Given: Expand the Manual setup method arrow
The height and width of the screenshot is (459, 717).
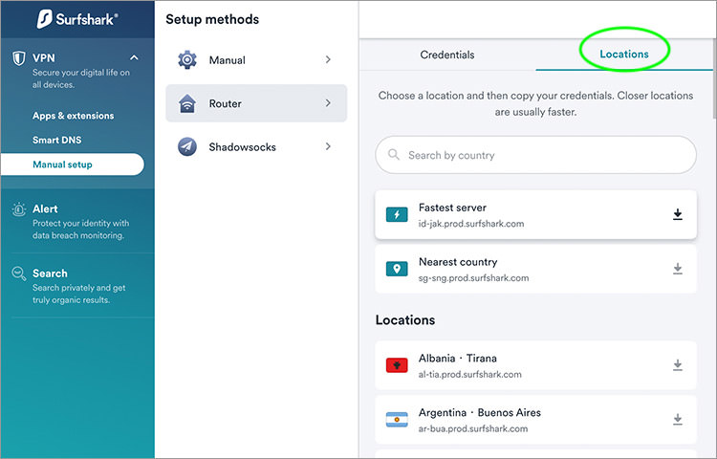Looking at the screenshot, I should [328, 59].
